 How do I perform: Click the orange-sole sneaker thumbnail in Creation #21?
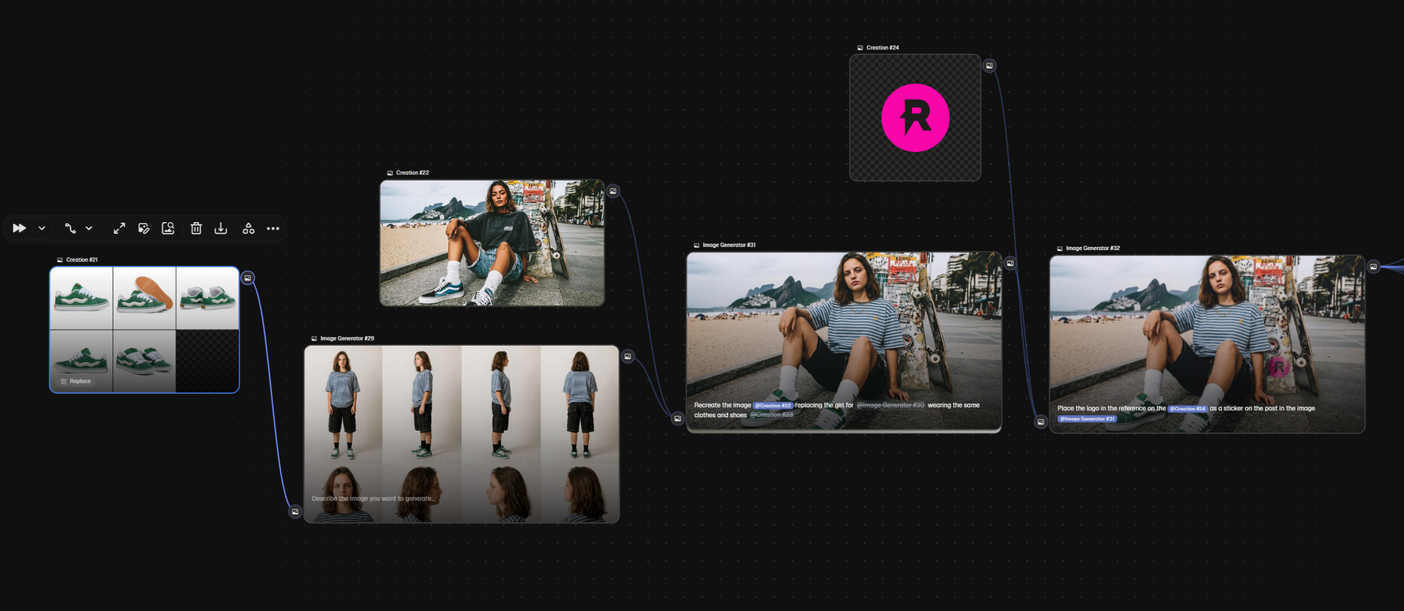pyautogui.click(x=144, y=298)
